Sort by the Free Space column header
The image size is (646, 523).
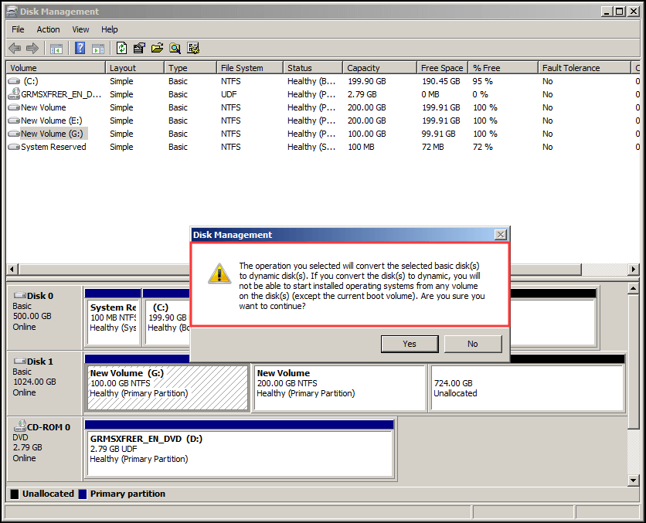(x=443, y=68)
